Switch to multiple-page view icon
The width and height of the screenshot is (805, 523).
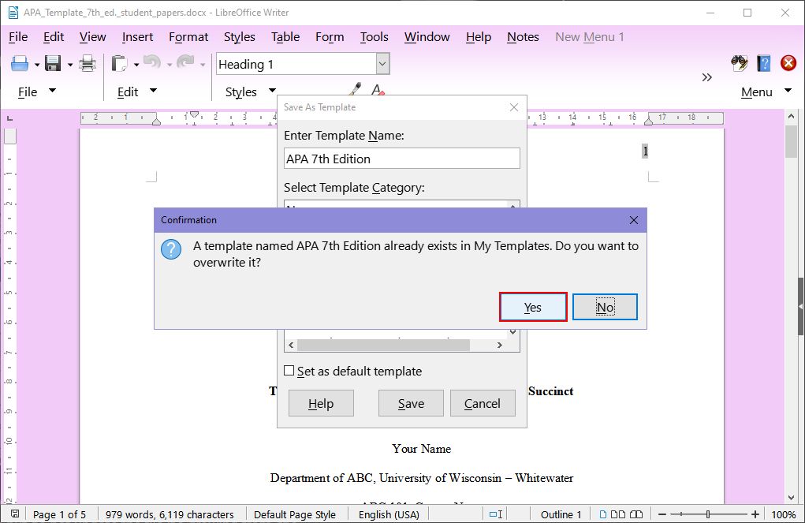coord(618,514)
